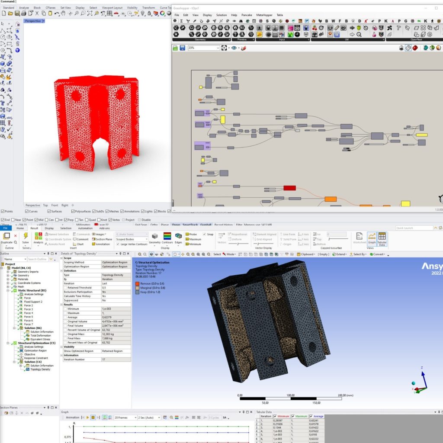Click the Rhino Save diskette icon
The height and width of the screenshot is (443, 443).
coord(17,13)
